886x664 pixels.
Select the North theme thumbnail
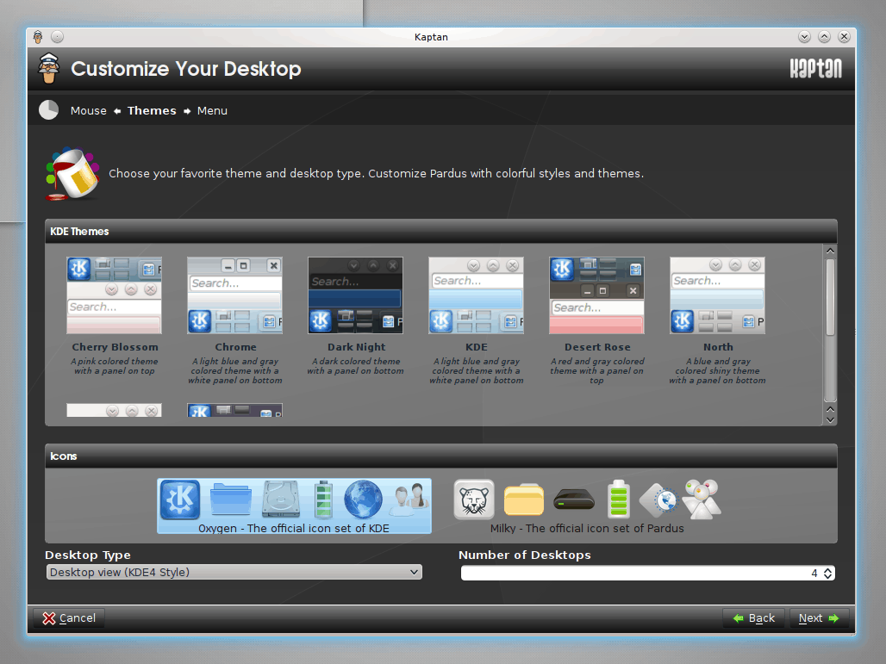(718, 295)
